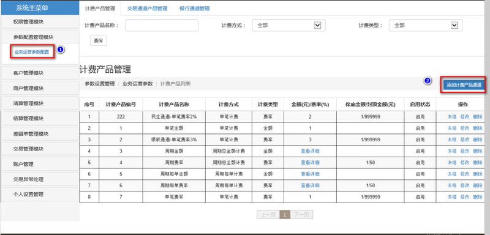Delete the 银联通道-单笔费率3% product
The height and width of the screenshot is (235, 490).
[478, 140]
